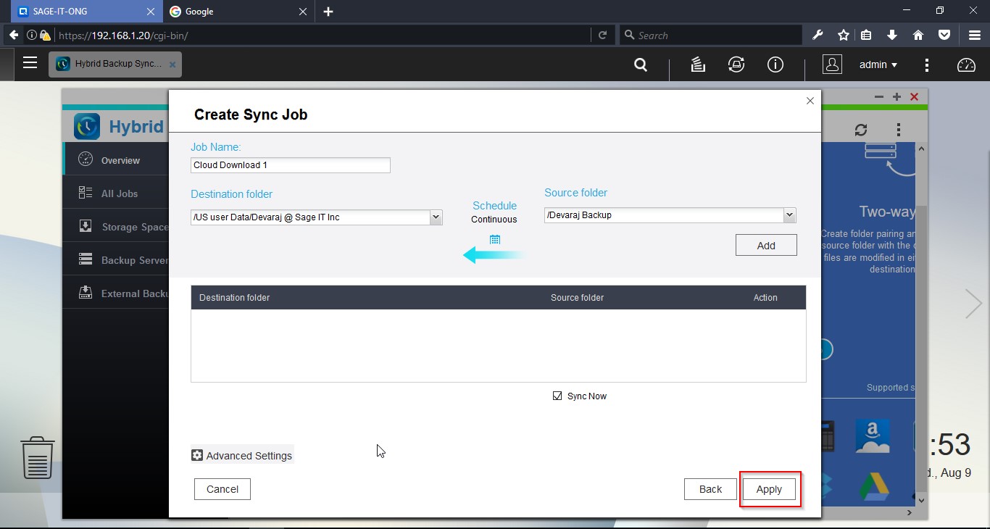Click the Job Name text field
990x529 pixels.
click(x=290, y=165)
